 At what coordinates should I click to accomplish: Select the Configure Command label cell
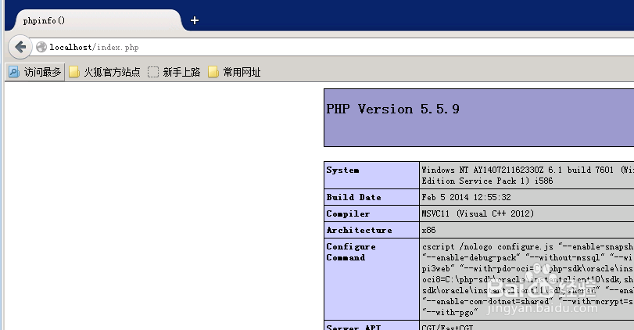click(371, 279)
